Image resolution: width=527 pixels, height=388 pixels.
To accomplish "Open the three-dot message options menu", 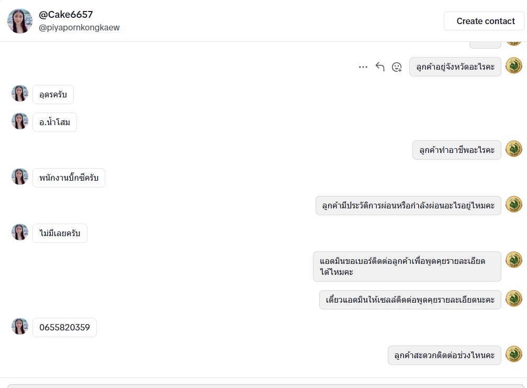I will pos(363,67).
